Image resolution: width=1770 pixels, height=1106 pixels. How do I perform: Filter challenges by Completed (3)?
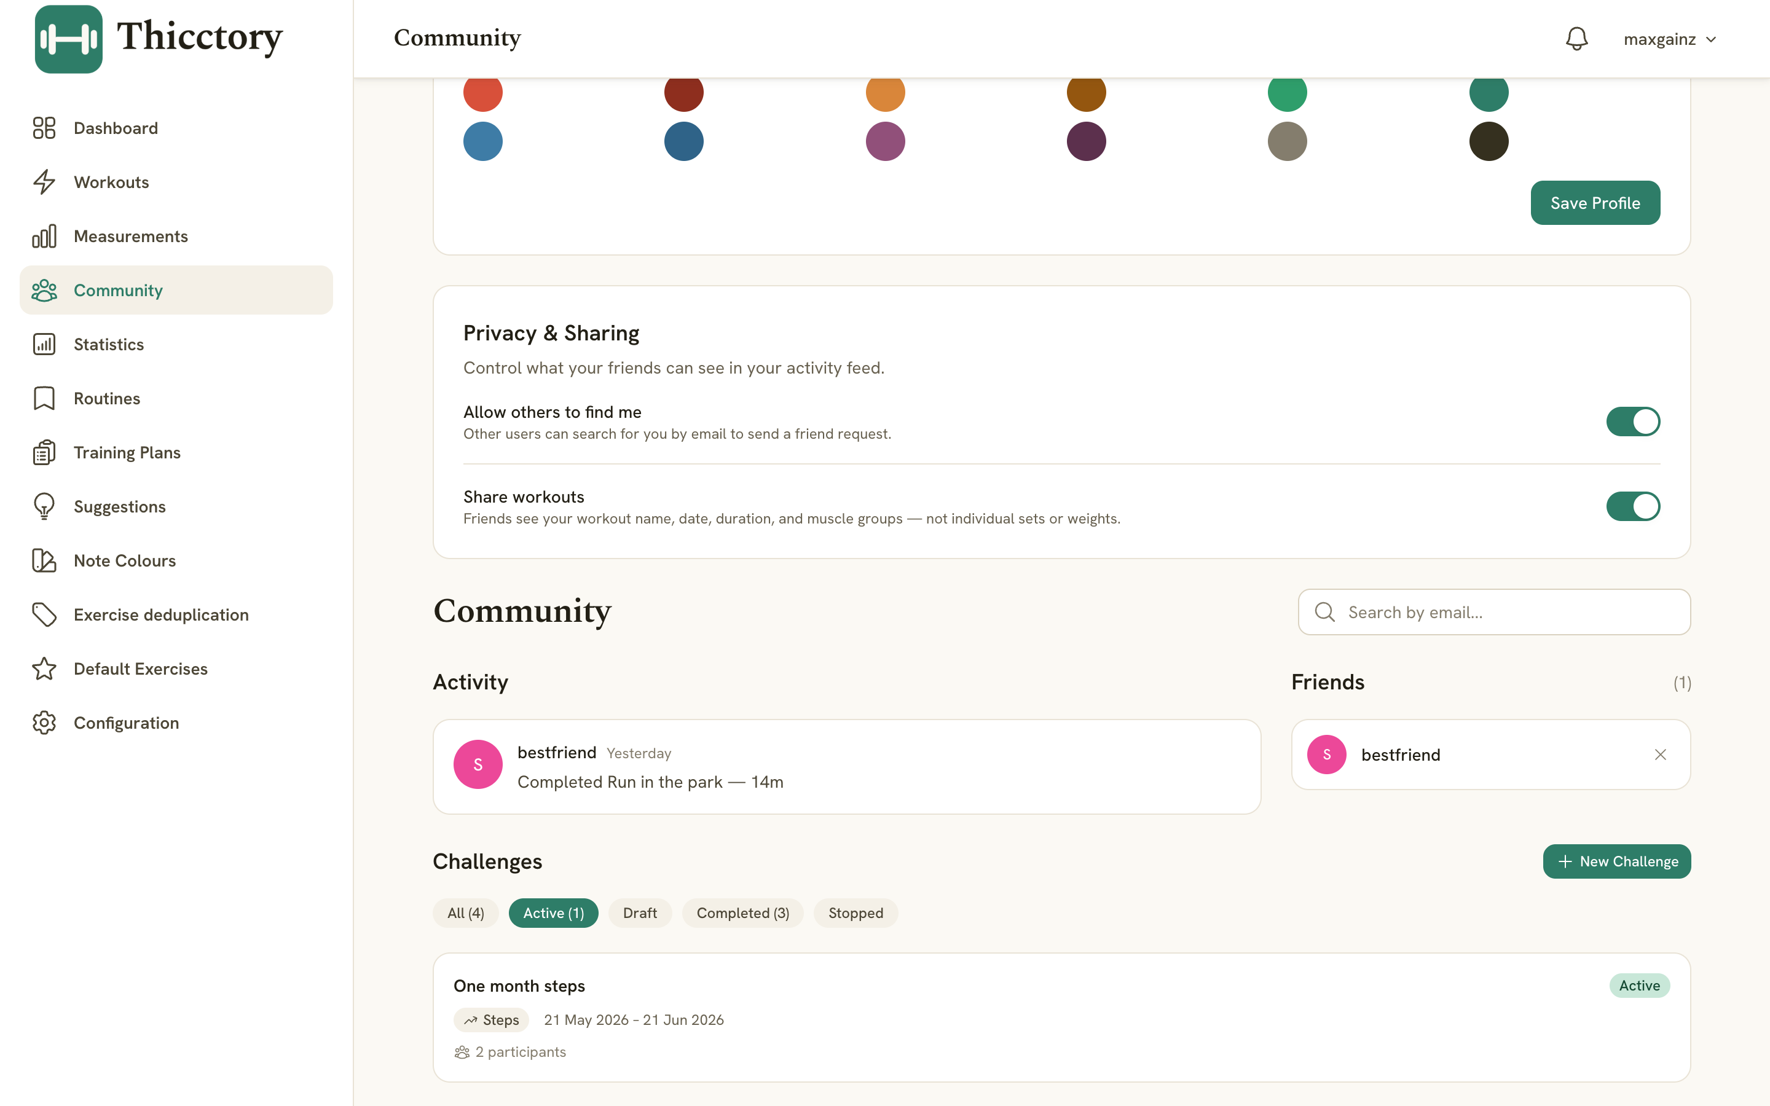tap(742, 913)
